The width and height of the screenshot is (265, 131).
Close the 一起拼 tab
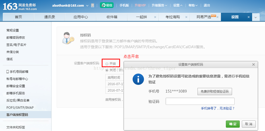pos(155,17)
